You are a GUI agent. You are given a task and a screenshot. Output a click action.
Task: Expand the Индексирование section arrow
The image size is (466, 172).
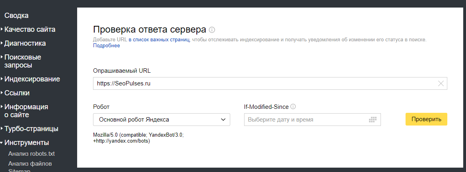pos(2,79)
